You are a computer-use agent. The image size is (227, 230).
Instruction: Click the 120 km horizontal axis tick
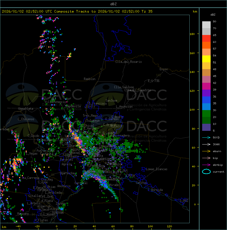coord(169,226)
